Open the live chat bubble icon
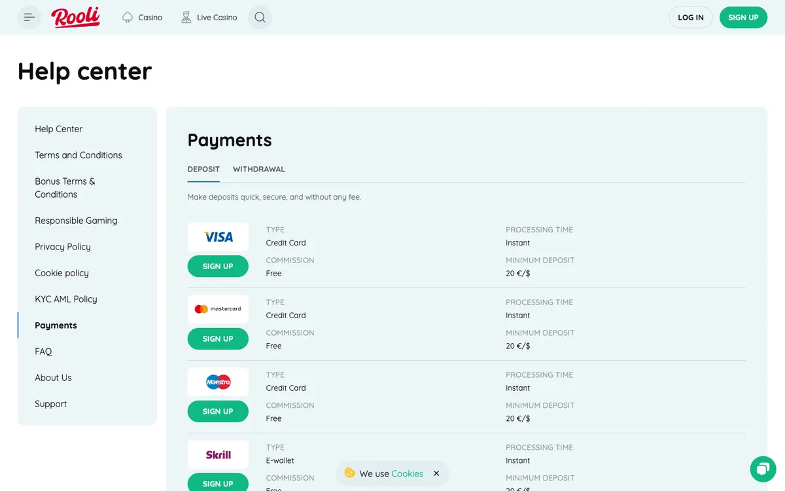Image resolution: width=785 pixels, height=491 pixels. 763,469
